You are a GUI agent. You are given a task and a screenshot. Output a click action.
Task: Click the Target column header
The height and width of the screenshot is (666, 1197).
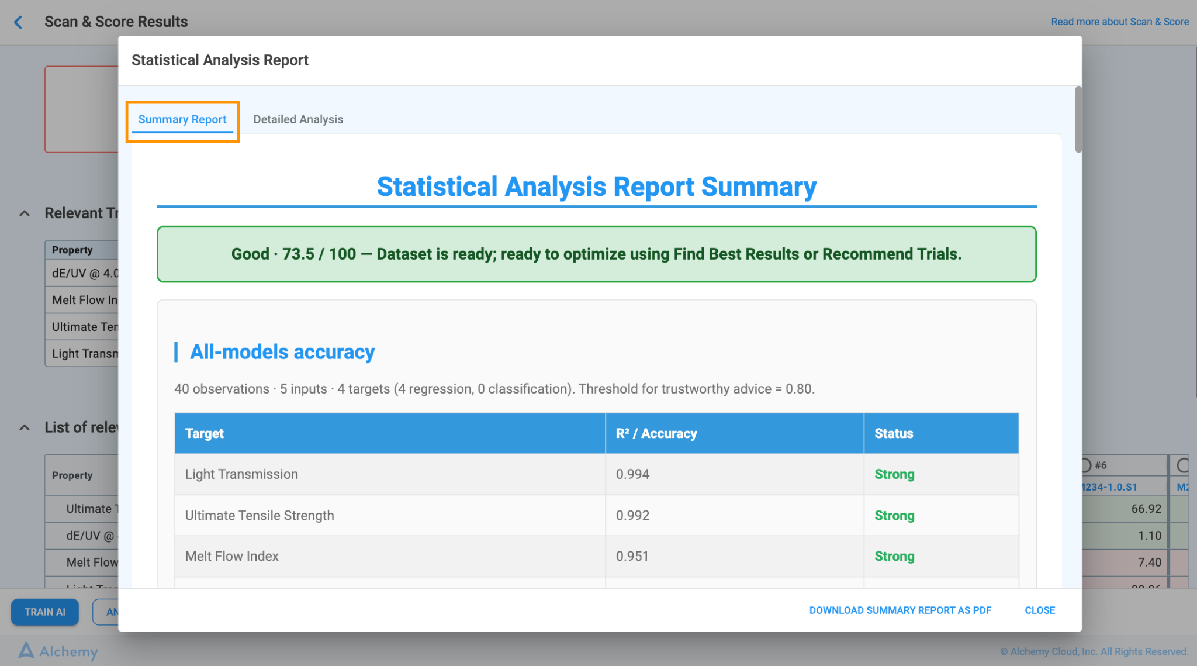tap(390, 433)
